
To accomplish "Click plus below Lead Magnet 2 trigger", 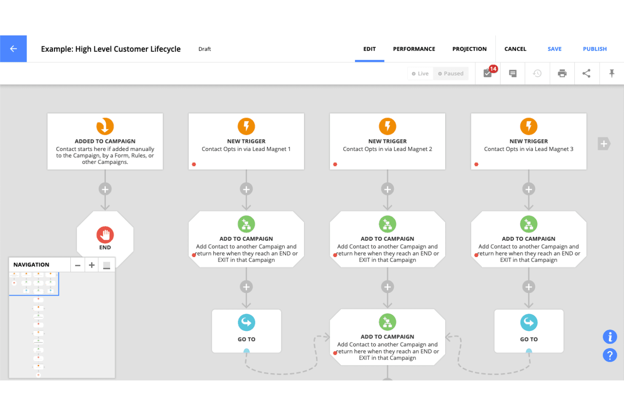I will (x=387, y=189).
